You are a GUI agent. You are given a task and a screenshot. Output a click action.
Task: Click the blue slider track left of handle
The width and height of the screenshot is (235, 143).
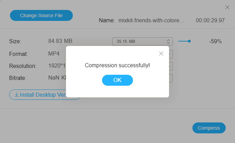[183, 41]
